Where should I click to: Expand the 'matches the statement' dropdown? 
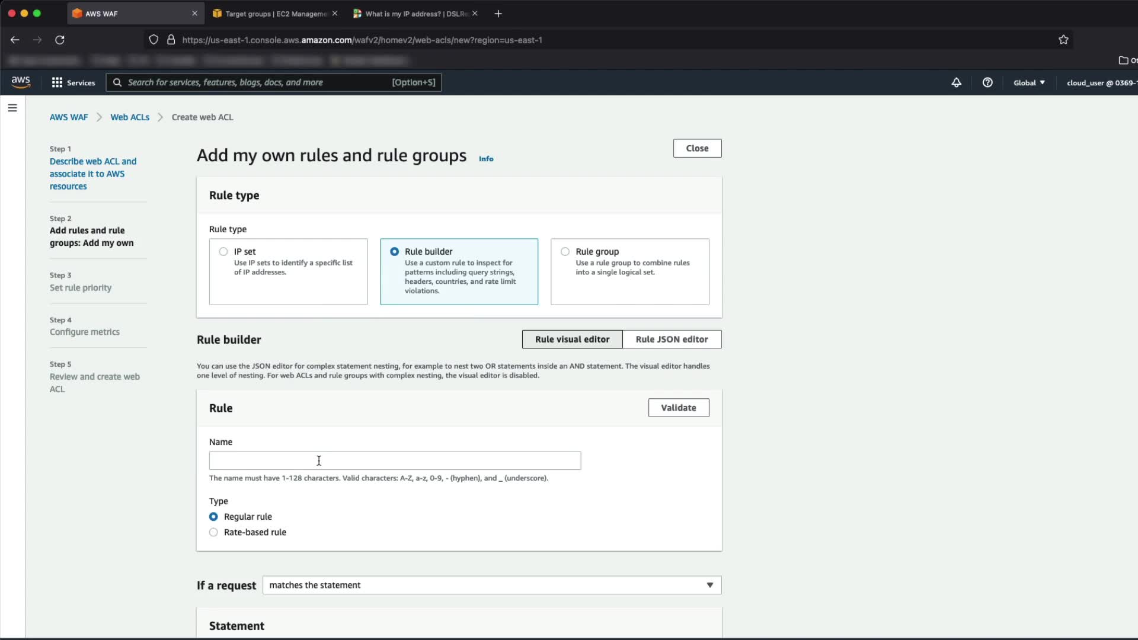(x=491, y=585)
